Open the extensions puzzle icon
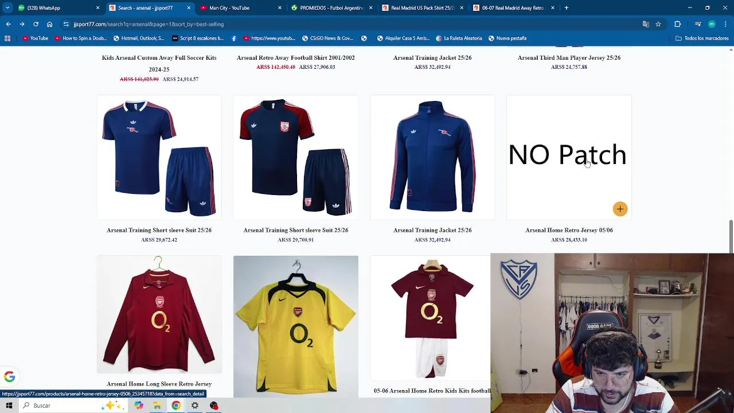Viewport: 734px width, 413px height. (x=677, y=24)
